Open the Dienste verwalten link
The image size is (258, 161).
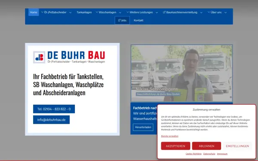170,136
